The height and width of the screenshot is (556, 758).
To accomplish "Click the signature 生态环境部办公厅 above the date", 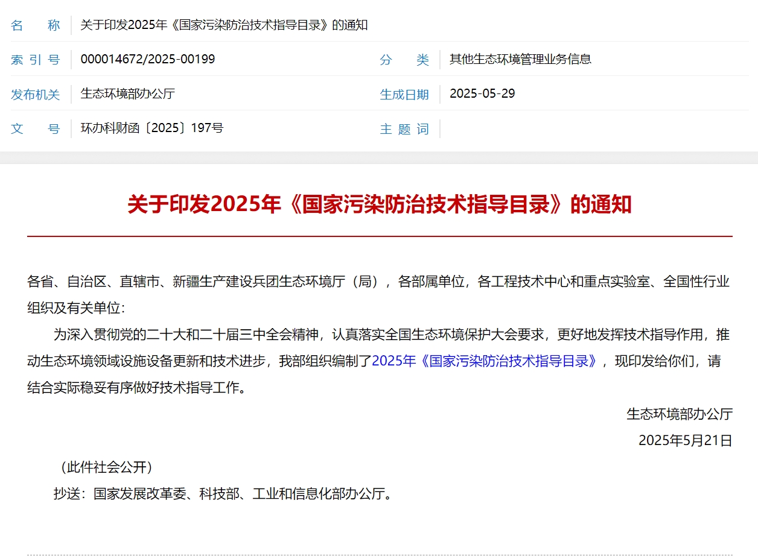I will click(x=680, y=414).
